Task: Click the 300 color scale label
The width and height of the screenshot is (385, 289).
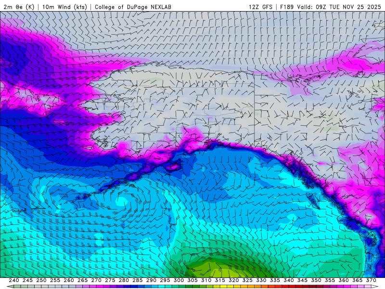Action: [x=179, y=280]
